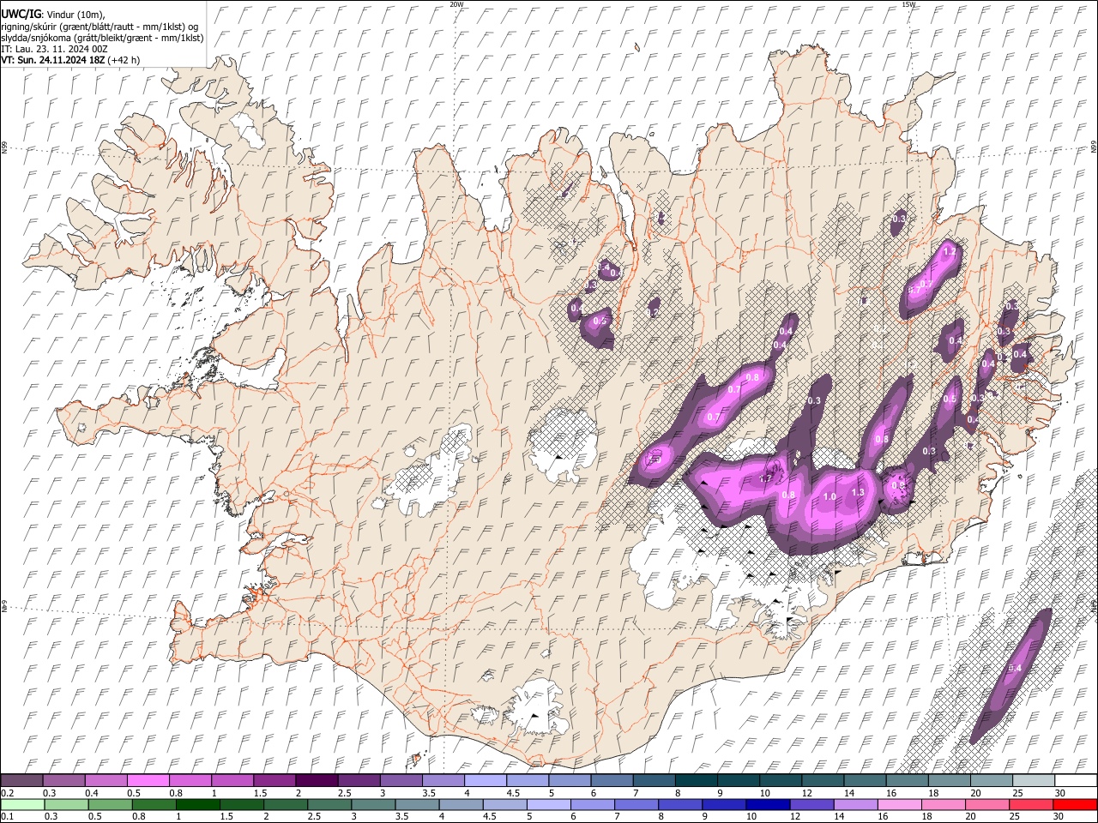
Task: Pick the grey-teal 3–3.5 rain legend swatch
Action: coord(373,804)
